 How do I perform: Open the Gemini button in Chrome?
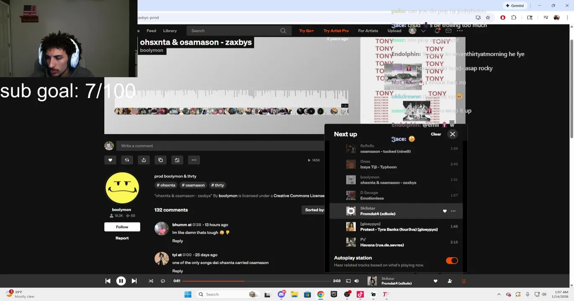[x=515, y=6]
